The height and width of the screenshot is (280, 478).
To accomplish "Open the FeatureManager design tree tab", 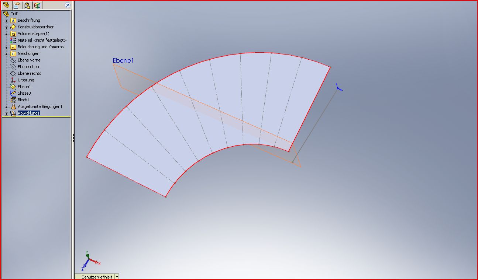I will click(x=6, y=5).
